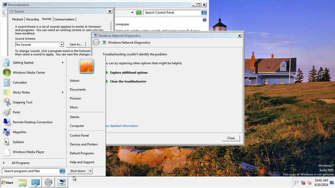Open Magnifier icon

[7, 132]
